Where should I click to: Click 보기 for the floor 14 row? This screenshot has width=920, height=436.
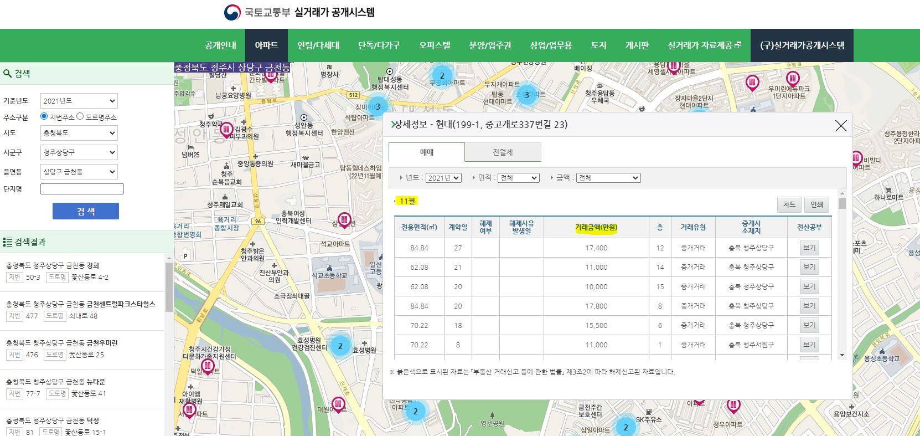coord(809,267)
